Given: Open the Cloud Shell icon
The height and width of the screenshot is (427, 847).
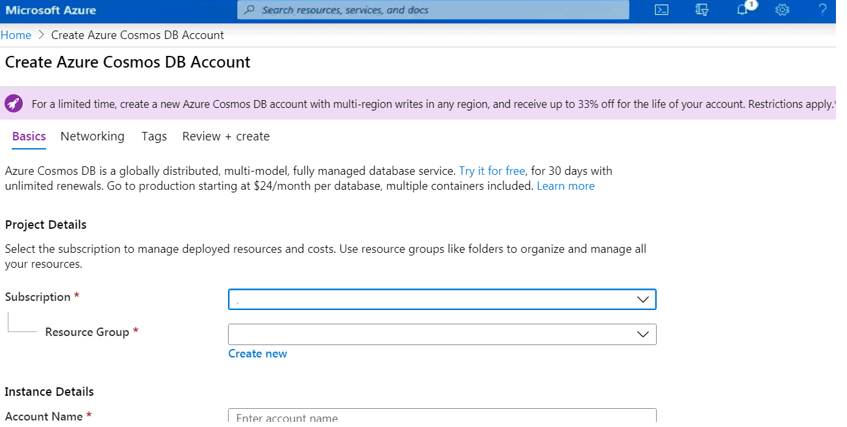Looking at the screenshot, I should (x=661, y=10).
